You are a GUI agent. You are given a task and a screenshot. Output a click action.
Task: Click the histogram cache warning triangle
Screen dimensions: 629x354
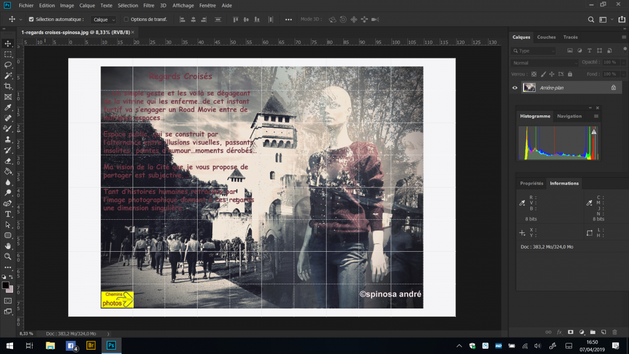point(594,132)
